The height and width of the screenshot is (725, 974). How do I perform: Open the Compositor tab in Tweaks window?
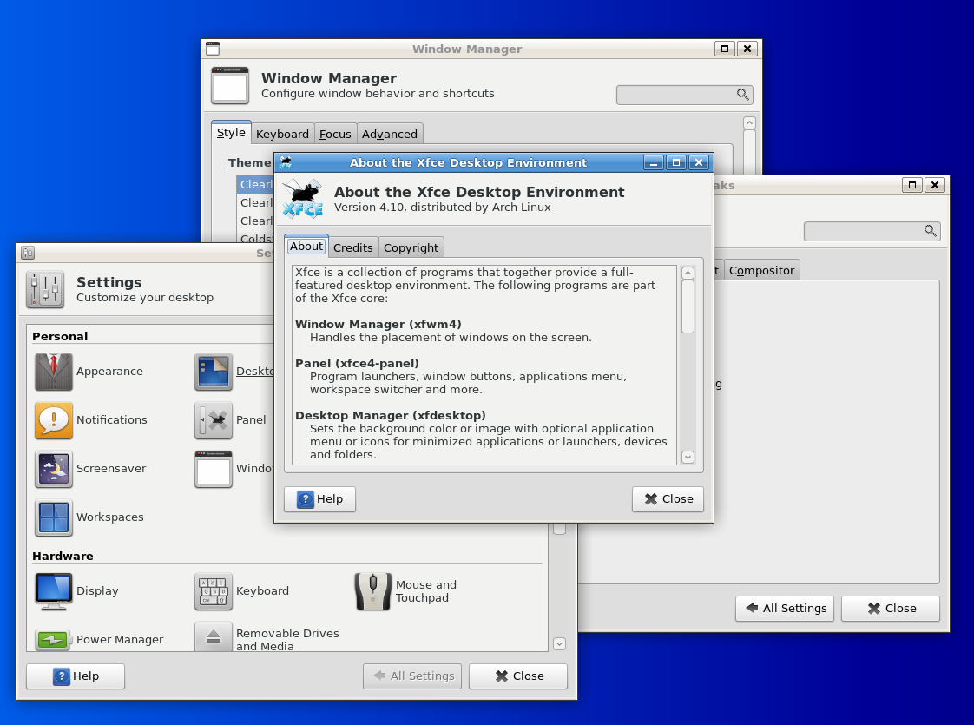point(761,270)
